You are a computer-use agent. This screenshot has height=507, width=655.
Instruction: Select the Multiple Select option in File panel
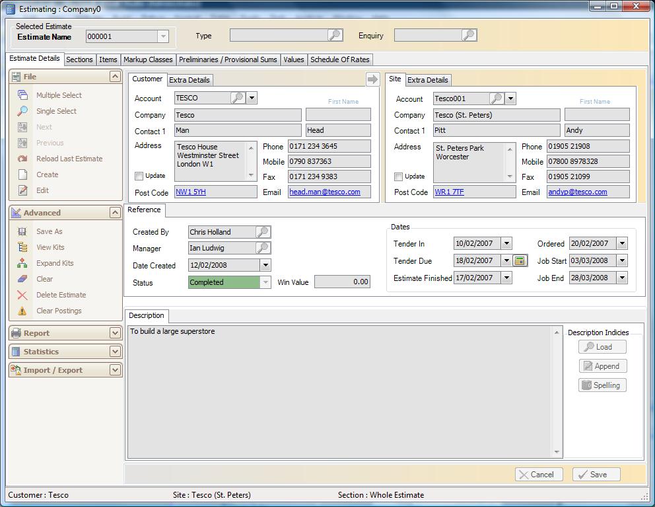pos(57,95)
